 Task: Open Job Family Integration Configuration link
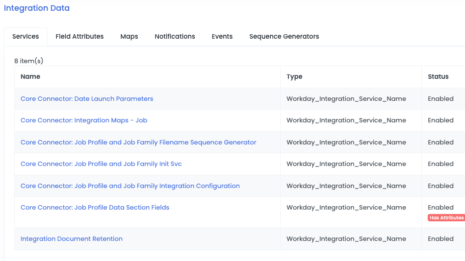click(x=130, y=186)
